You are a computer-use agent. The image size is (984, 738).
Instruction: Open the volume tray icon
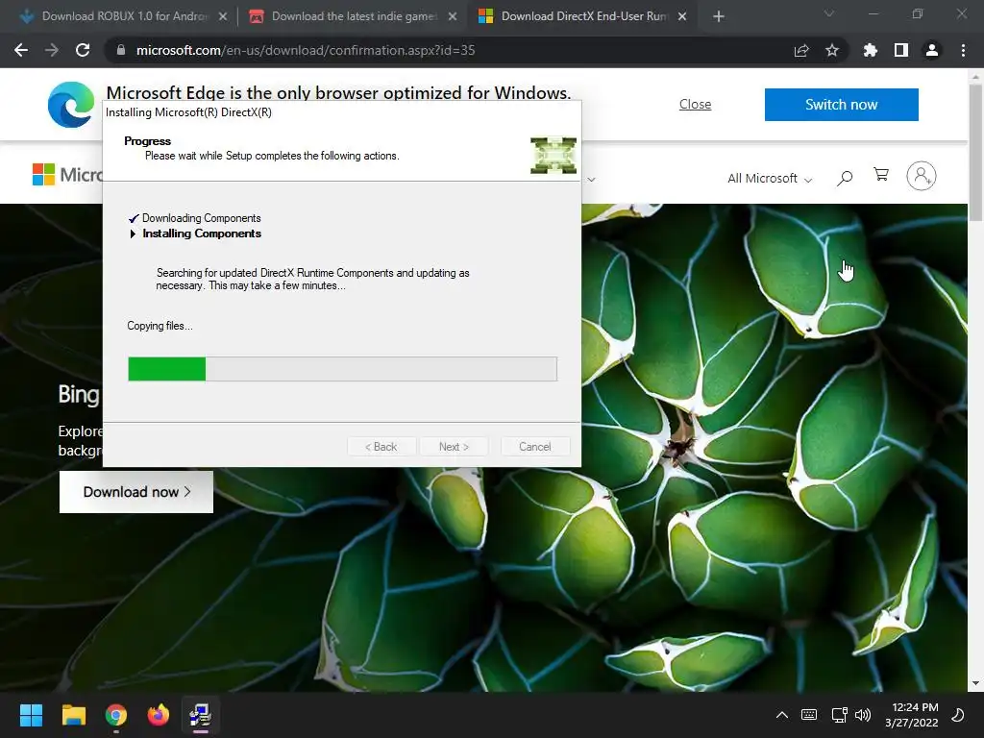(x=863, y=715)
